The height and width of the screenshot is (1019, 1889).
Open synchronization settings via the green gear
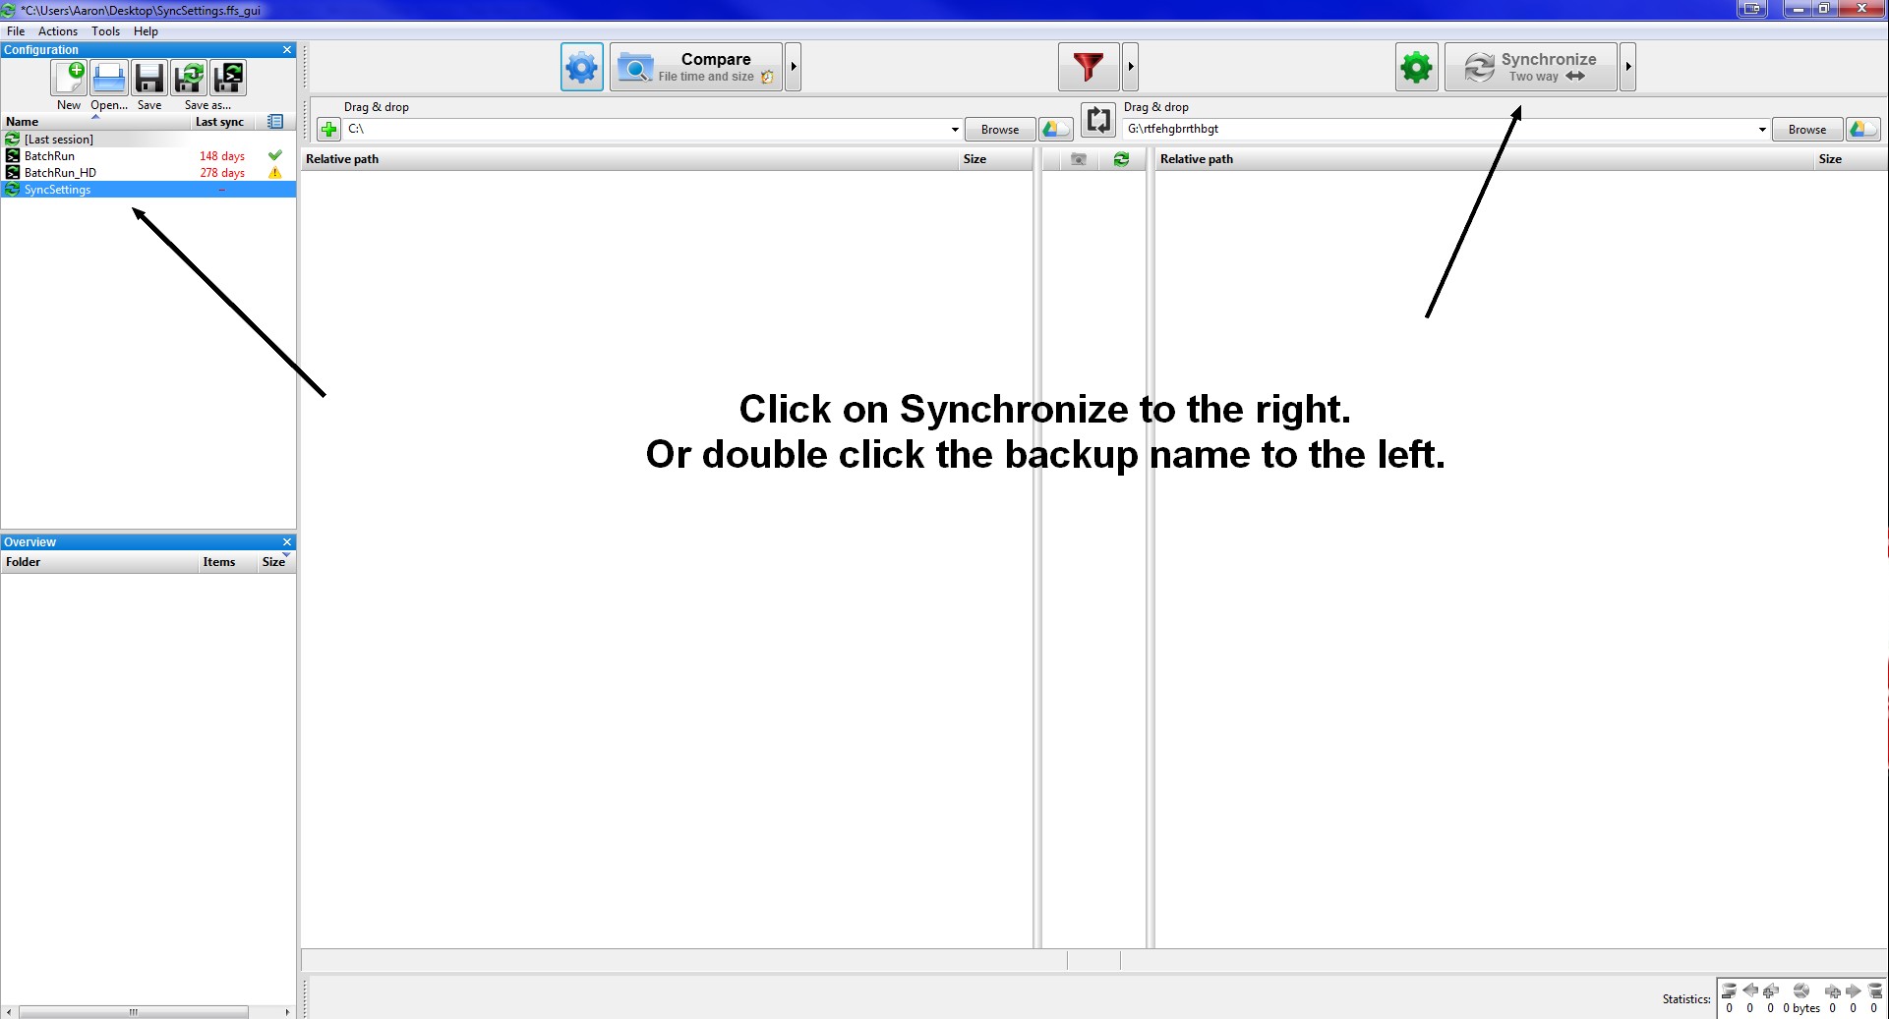[x=1417, y=68]
